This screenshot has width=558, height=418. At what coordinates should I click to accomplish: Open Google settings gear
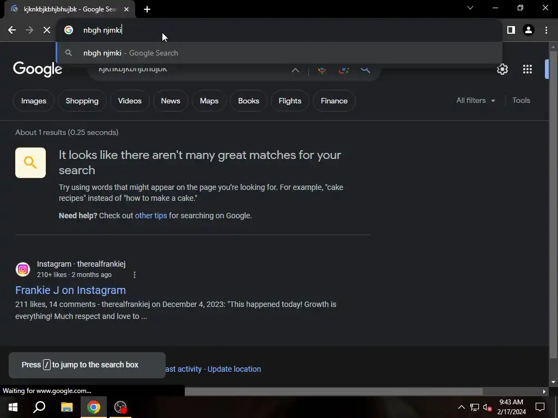(502, 69)
